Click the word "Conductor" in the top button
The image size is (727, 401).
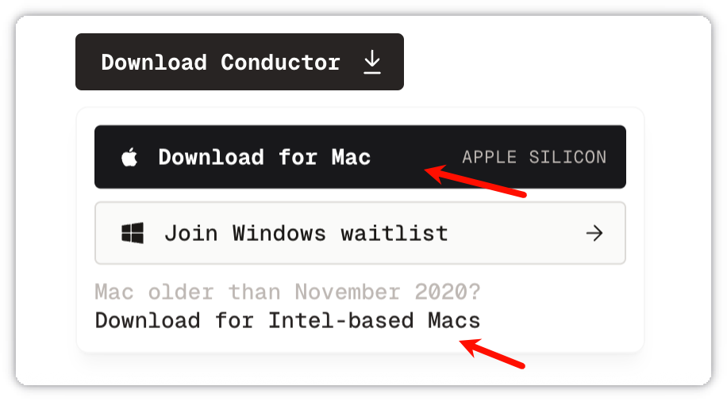tap(280, 63)
